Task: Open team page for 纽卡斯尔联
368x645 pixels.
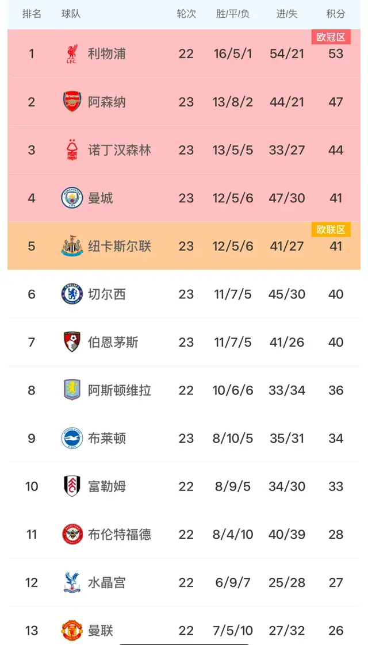Action: point(120,246)
